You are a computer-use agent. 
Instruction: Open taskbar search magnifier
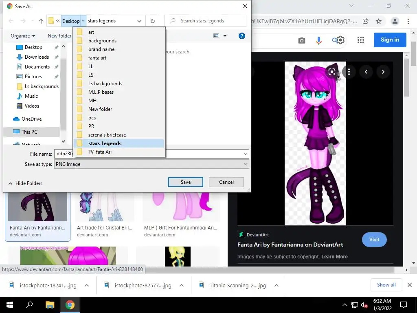(x=29, y=305)
